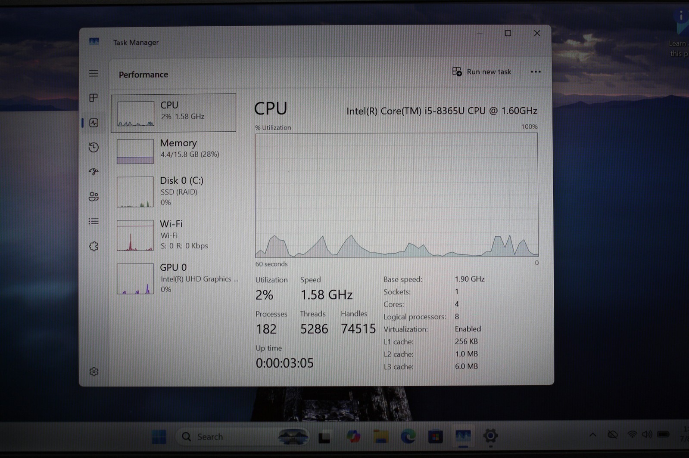Click the Intel Core i5-8365U CPU name text

442,111
